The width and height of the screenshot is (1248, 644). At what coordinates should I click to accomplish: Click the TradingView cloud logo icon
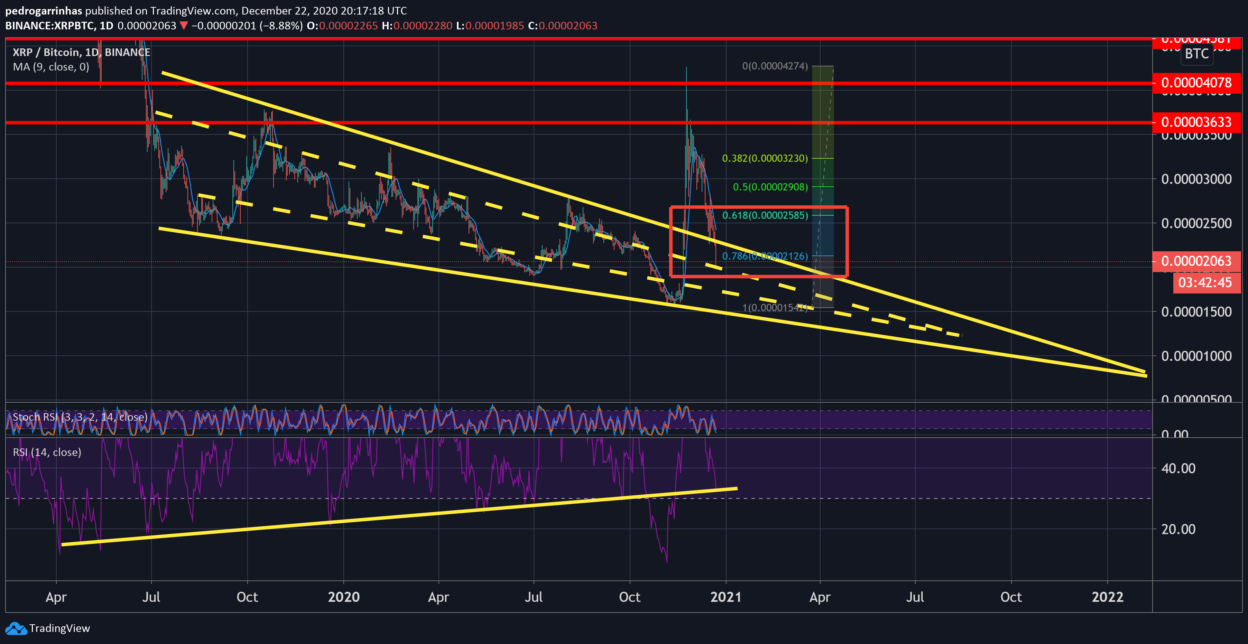(16, 628)
